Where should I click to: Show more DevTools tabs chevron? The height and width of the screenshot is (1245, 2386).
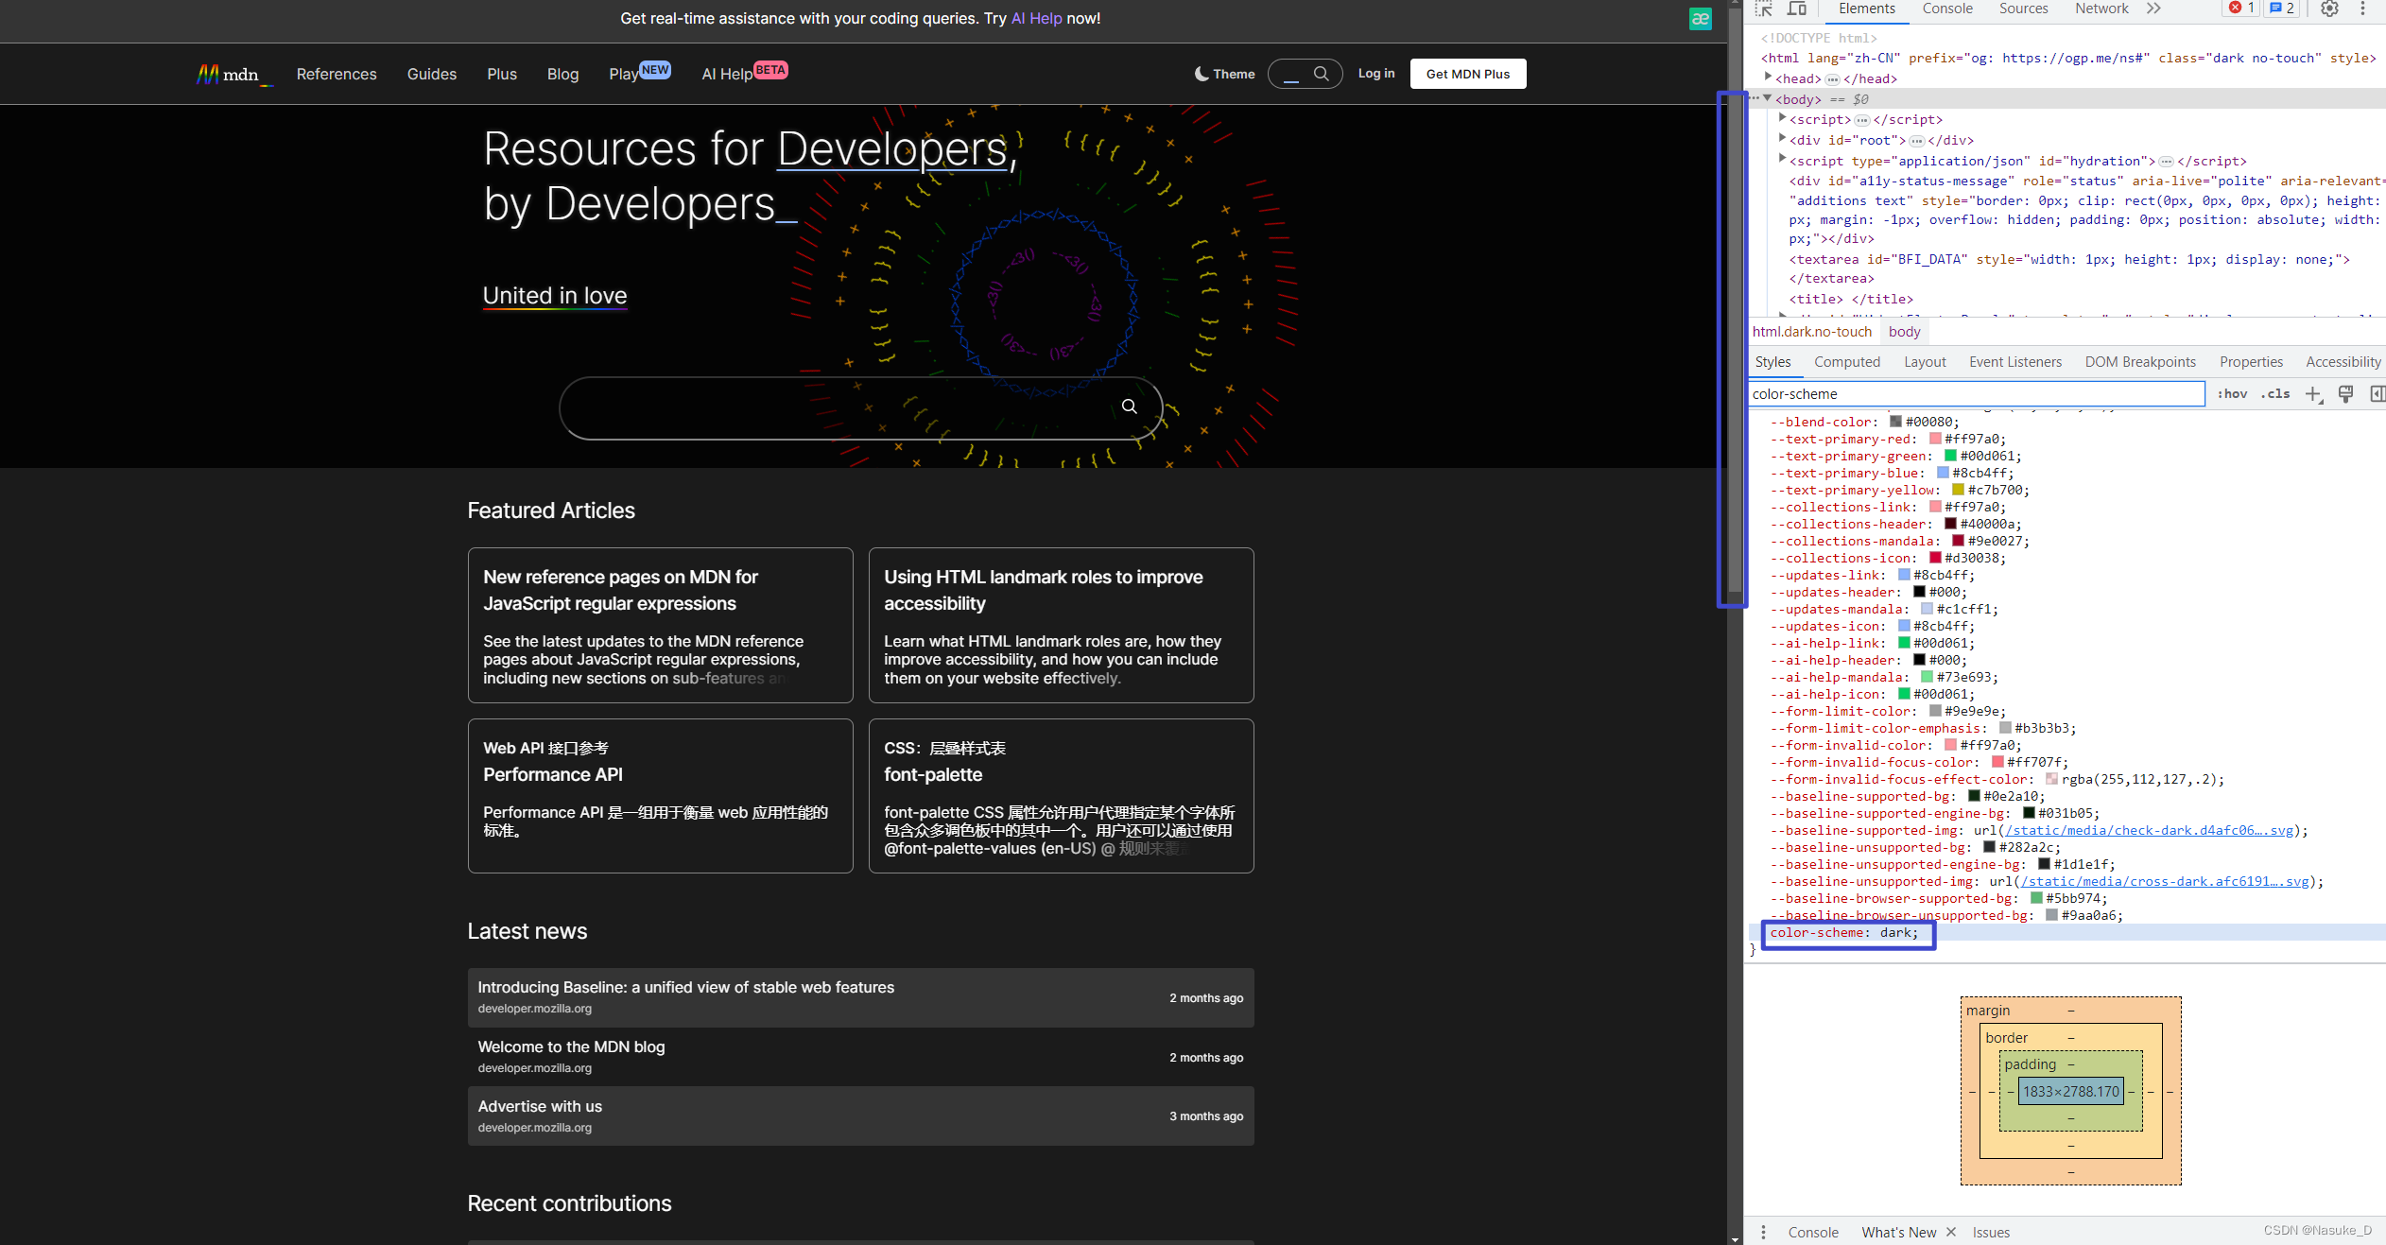(2153, 9)
